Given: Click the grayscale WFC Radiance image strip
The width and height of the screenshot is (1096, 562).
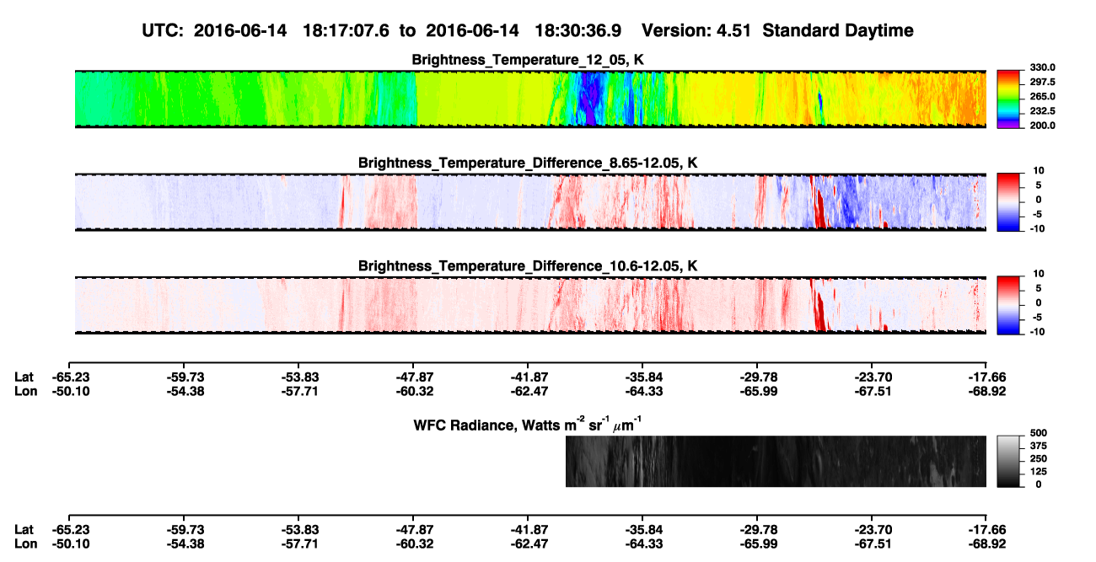Looking at the screenshot, I should (776, 462).
